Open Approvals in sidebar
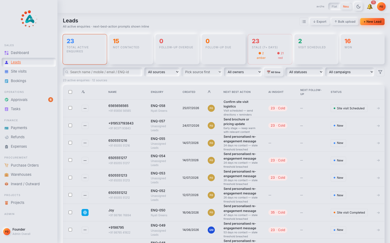This screenshot has height=243, width=390. tap(29, 100)
